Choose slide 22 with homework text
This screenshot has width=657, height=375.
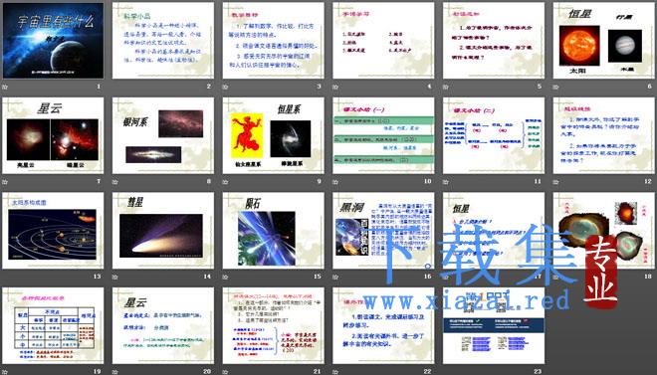[x=383, y=325]
